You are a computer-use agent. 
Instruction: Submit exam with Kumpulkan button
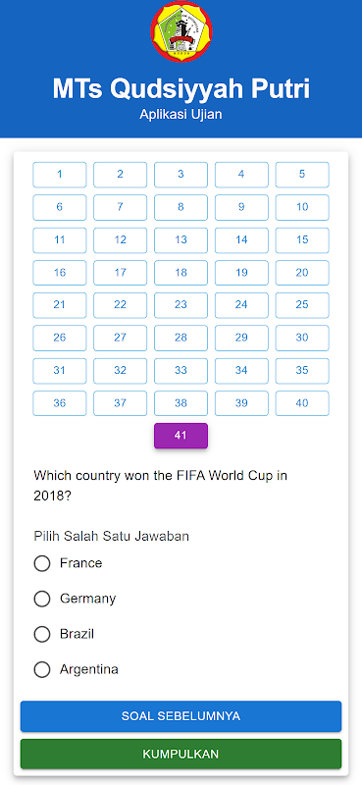coord(181,754)
